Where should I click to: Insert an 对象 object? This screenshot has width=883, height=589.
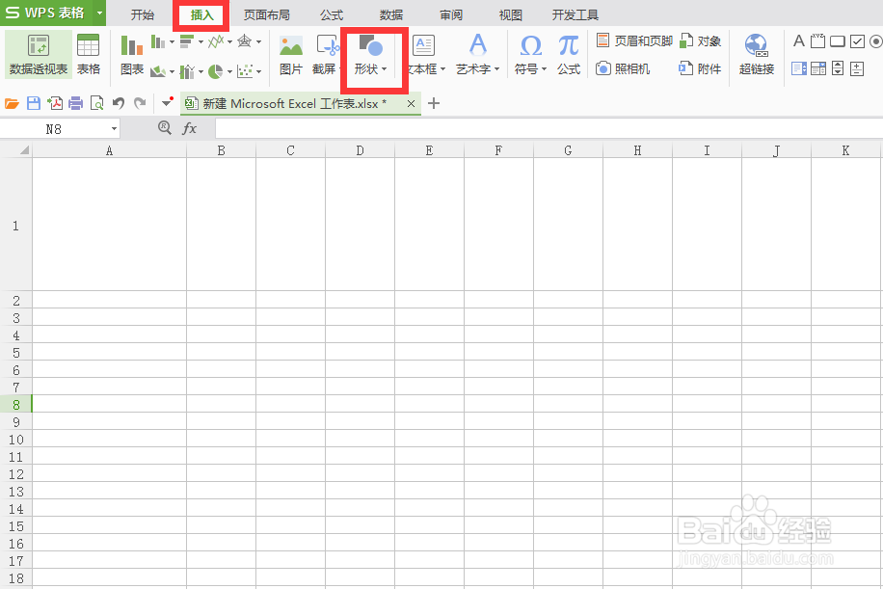[x=701, y=41]
